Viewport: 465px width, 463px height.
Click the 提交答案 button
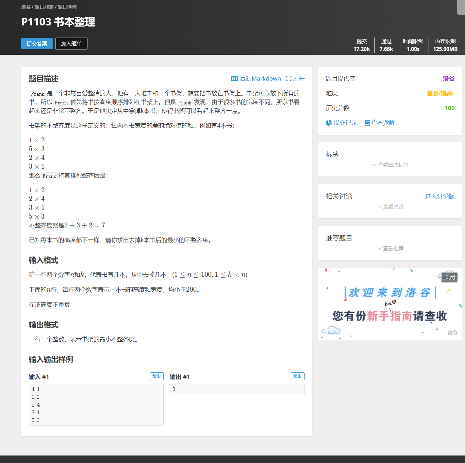37,44
